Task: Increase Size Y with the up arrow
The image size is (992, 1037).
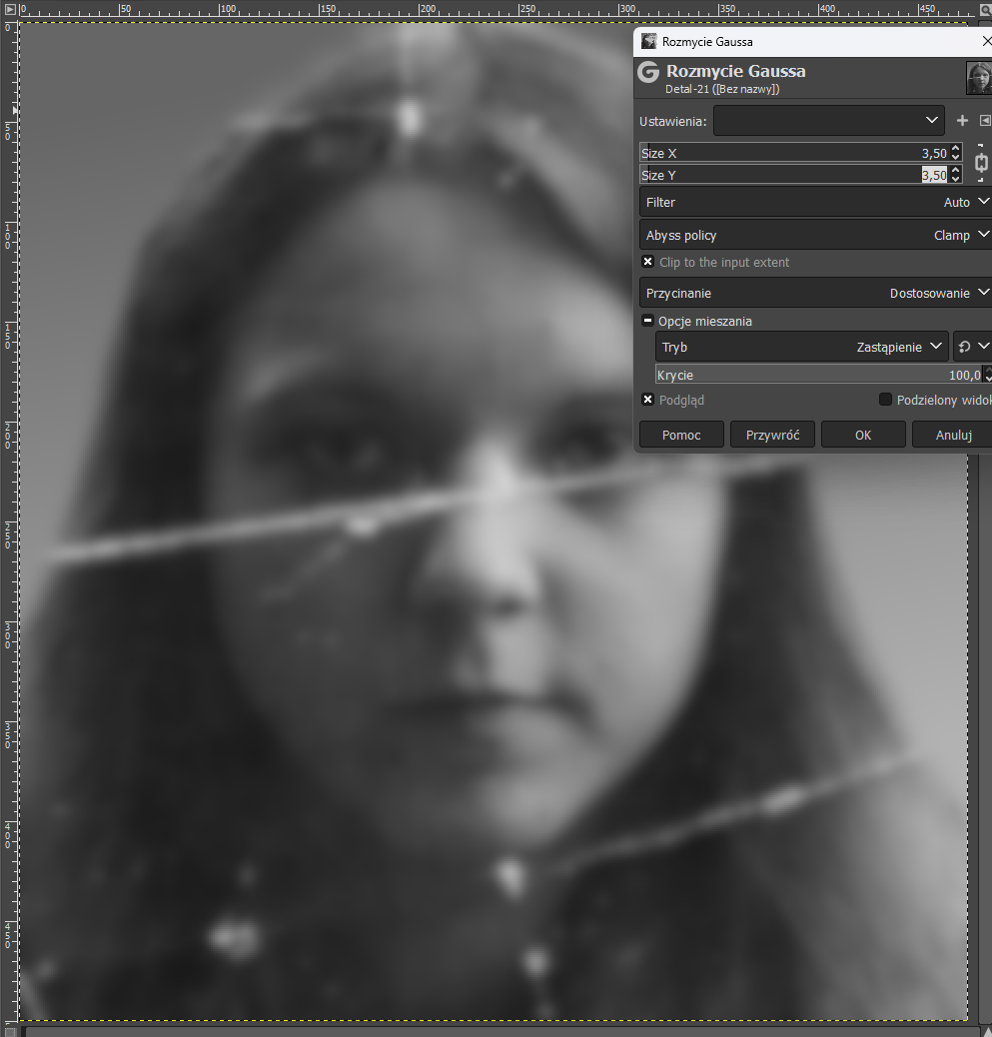Action: tap(956, 171)
